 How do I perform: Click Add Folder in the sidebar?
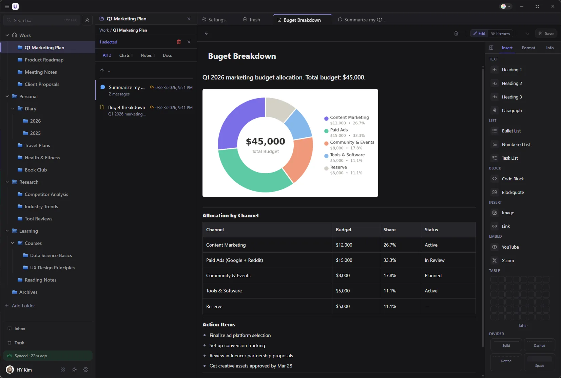(23, 305)
